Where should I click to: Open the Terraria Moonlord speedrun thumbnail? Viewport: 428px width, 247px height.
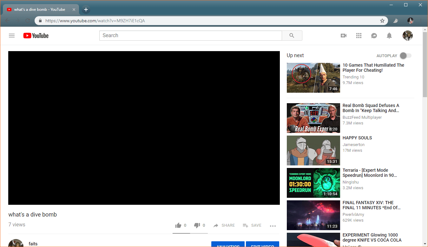(313, 183)
